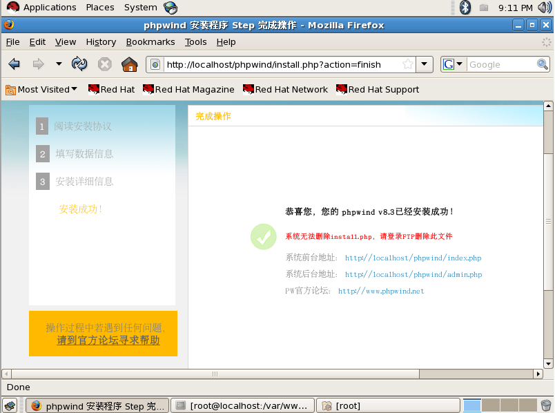Open the Bookmarks menu
555x413 pixels.
pyautogui.click(x=150, y=42)
